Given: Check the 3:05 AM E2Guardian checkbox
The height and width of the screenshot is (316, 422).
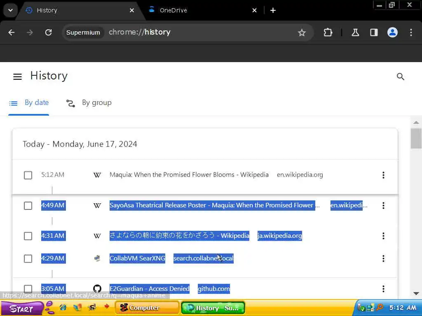Looking at the screenshot, I should (28, 289).
